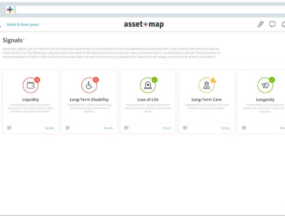Open comment icon on Long-Term Care card

coord(185,128)
